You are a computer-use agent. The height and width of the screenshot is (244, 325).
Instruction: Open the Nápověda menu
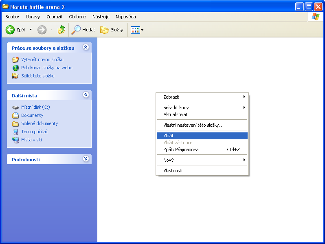point(125,17)
